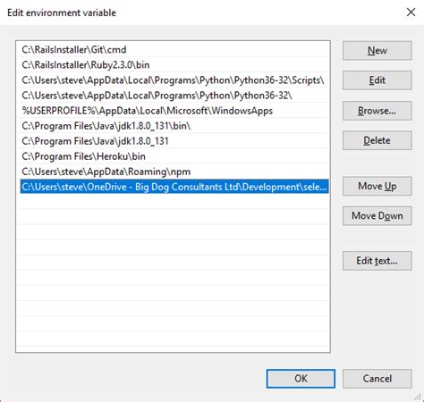424x402 pixels.
Task: Click the New button
Action: (x=377, y=51)
